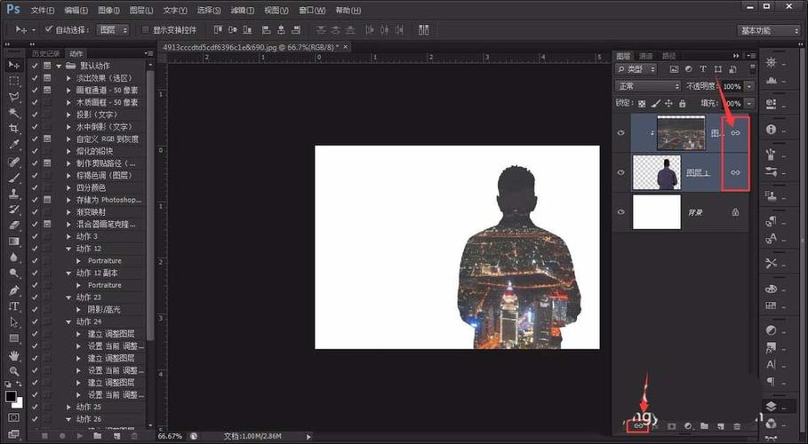Create new group folder in Layers panel

pos(704,426)
